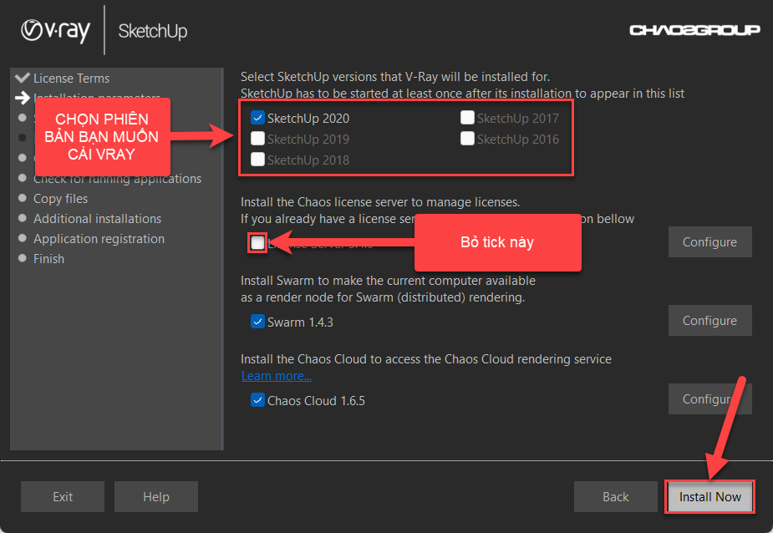Select the Additional installations step
Viewport: 773px width, 533px height.
[97, 218]
